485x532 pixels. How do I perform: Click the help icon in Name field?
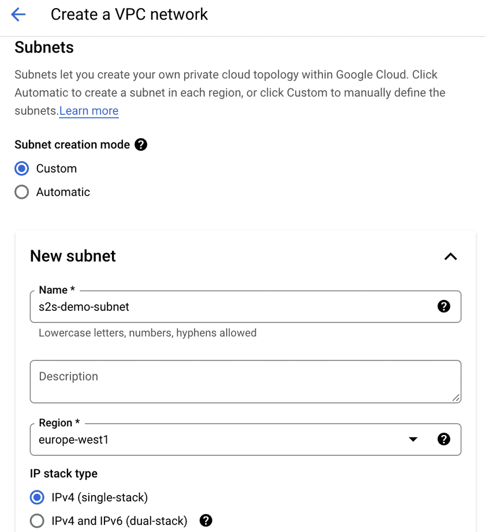tap(443, 306)
